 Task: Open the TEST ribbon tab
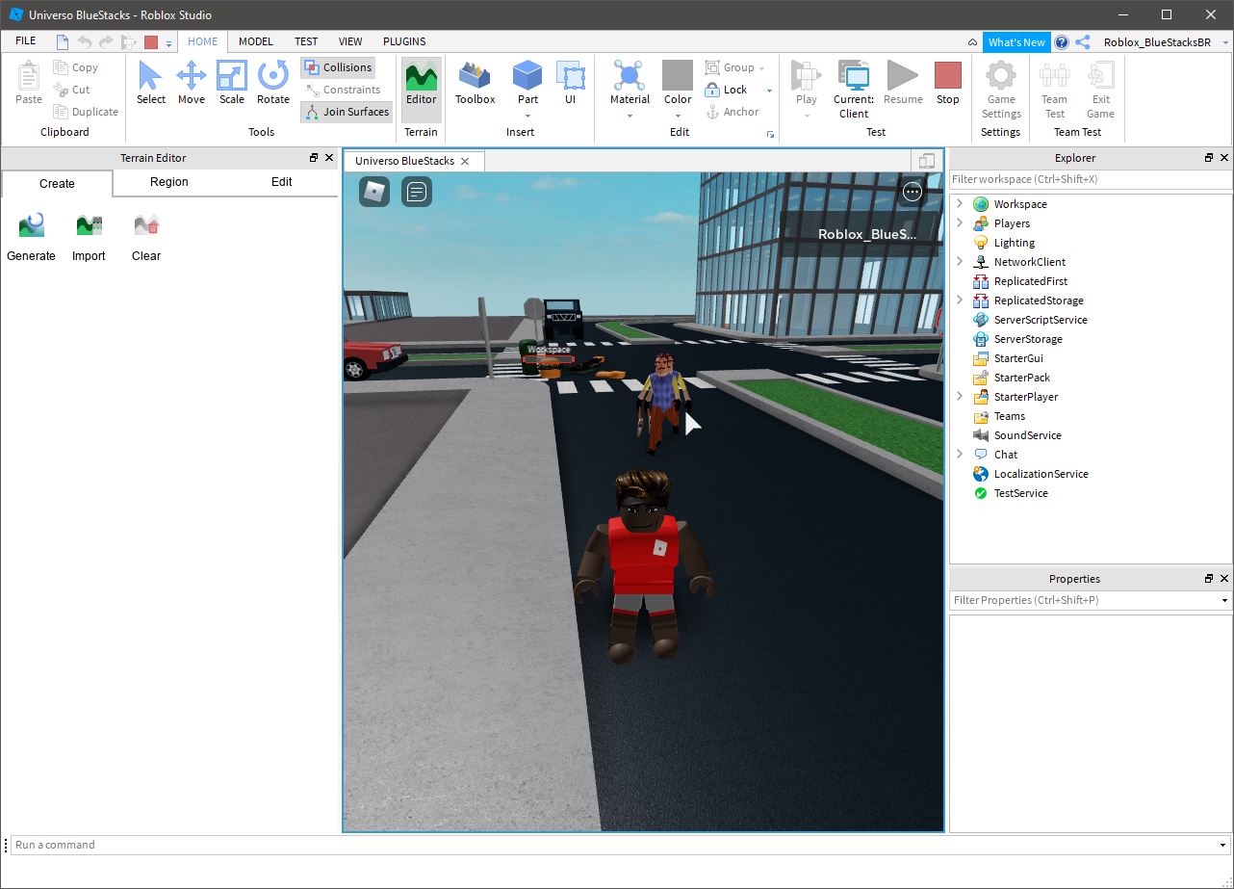point(306,41)
